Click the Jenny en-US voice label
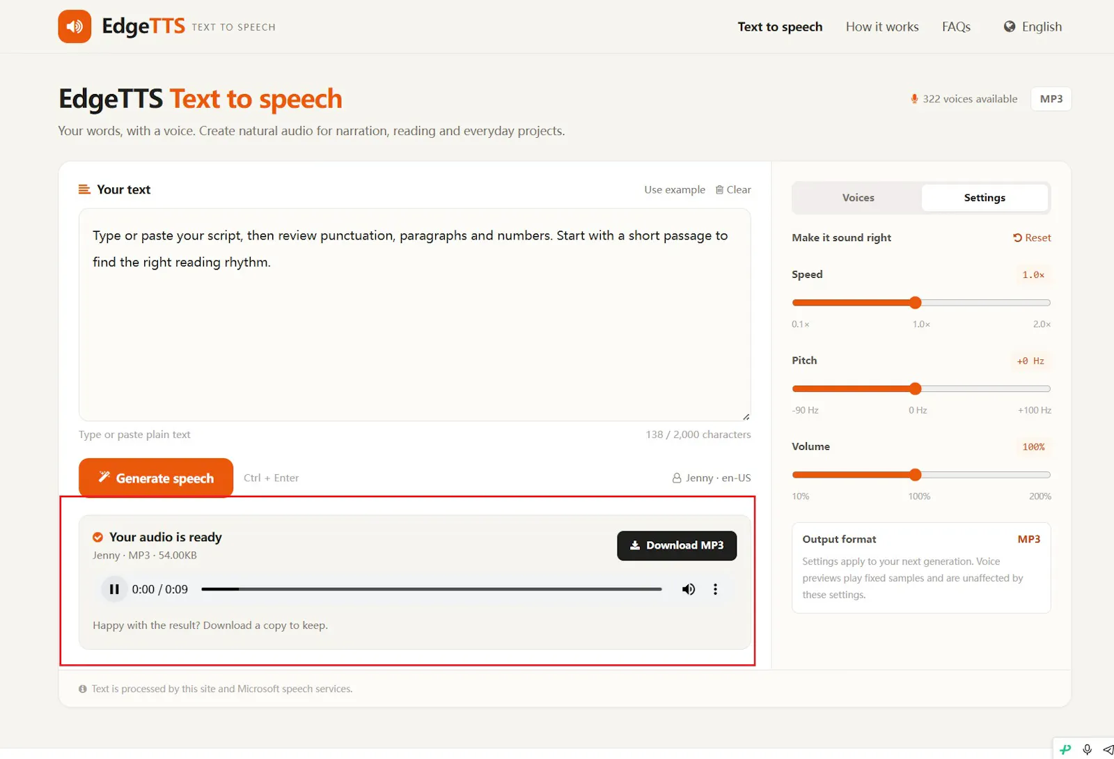This screenshot has width=1114, height=759. click(x=712, y=478)
